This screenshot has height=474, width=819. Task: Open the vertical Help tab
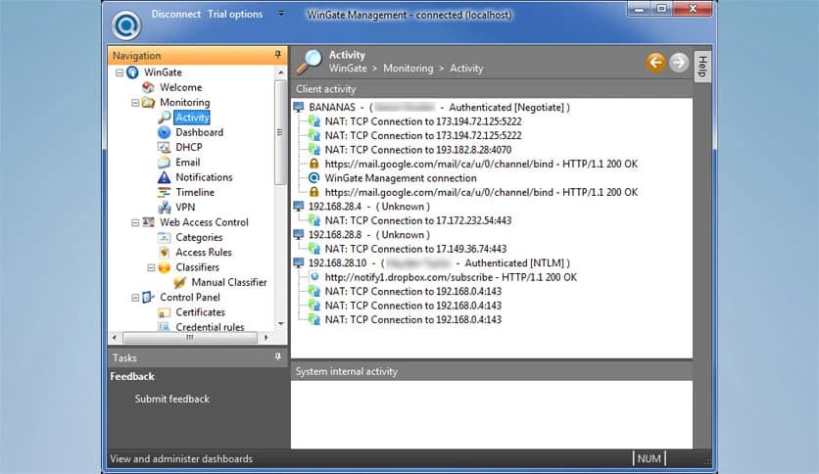[x=702, y=67]
